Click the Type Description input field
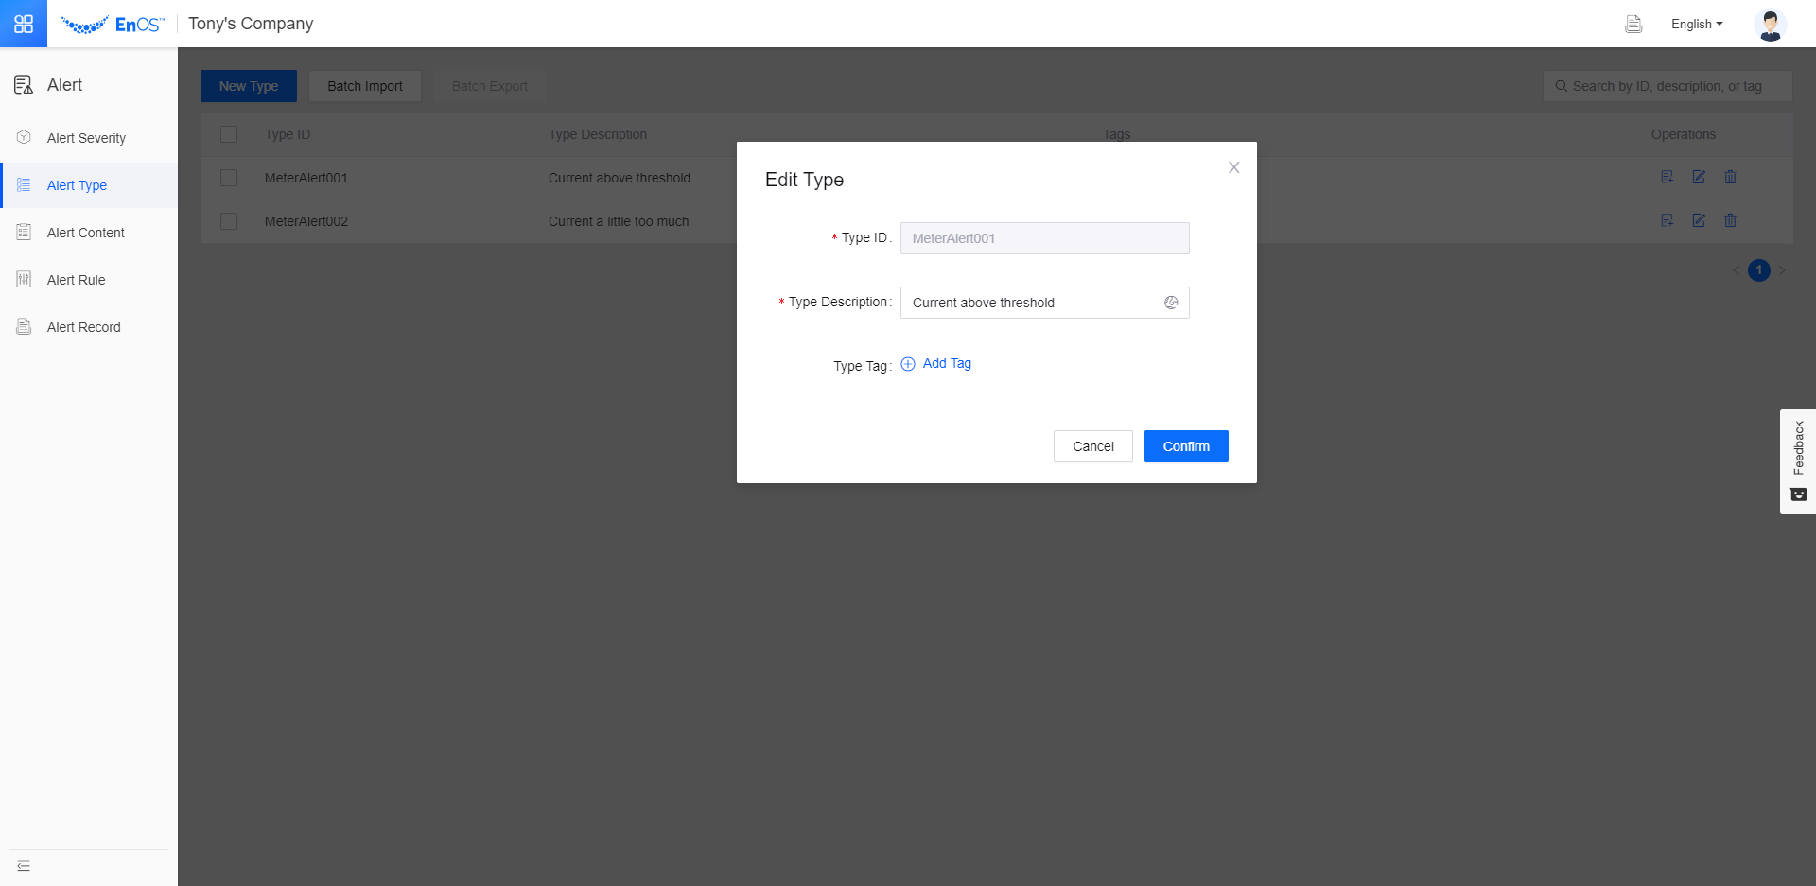Screen dimensions: 1816x886 point(1031,303)
